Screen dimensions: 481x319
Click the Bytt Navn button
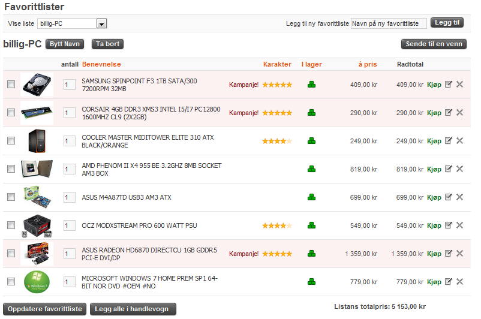coord(65,44)
